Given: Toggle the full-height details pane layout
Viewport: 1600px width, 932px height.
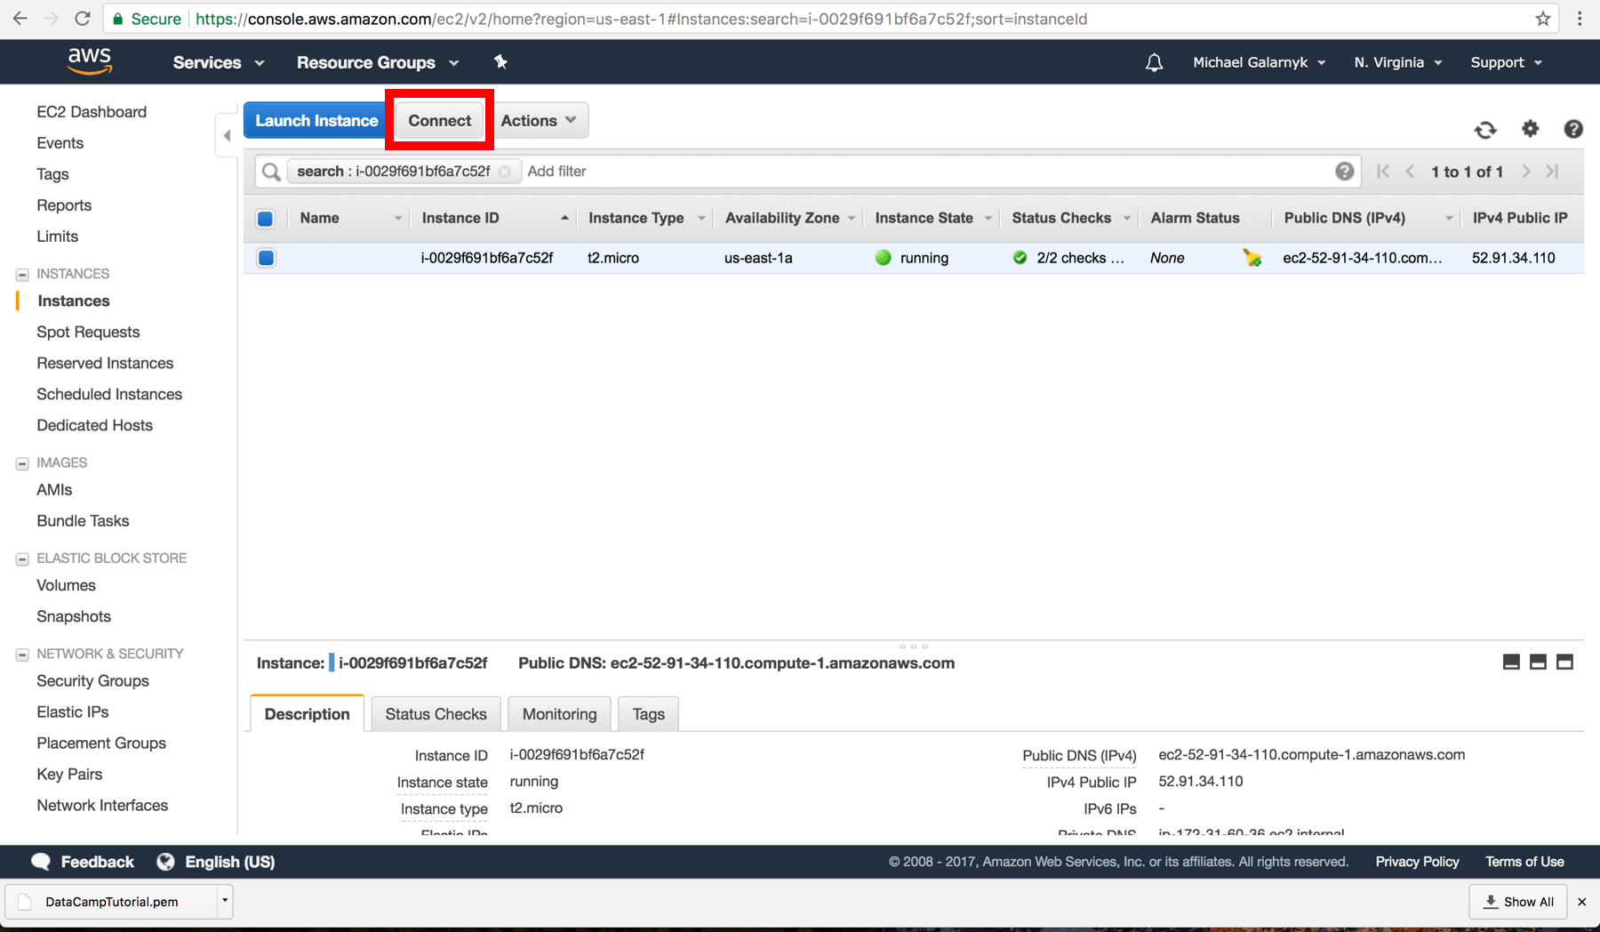Looking at the screenshot, I should click(1564, 662).
